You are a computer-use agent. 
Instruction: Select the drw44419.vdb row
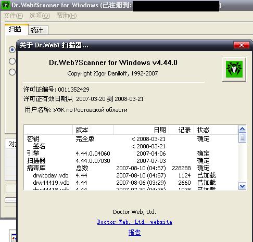click(x=131, y=183)
